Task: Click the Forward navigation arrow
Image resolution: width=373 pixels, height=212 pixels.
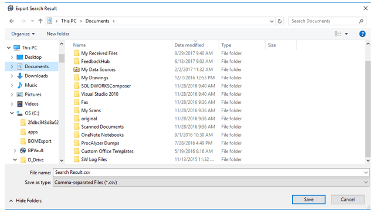Action: [x=23, y=21]
